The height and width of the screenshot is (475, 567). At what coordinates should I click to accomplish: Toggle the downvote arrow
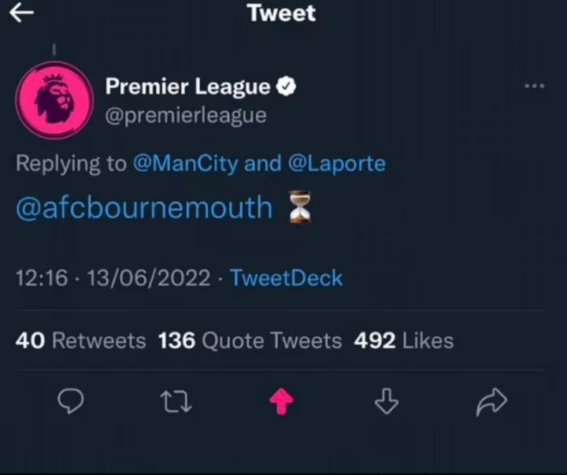click(386, 403)
